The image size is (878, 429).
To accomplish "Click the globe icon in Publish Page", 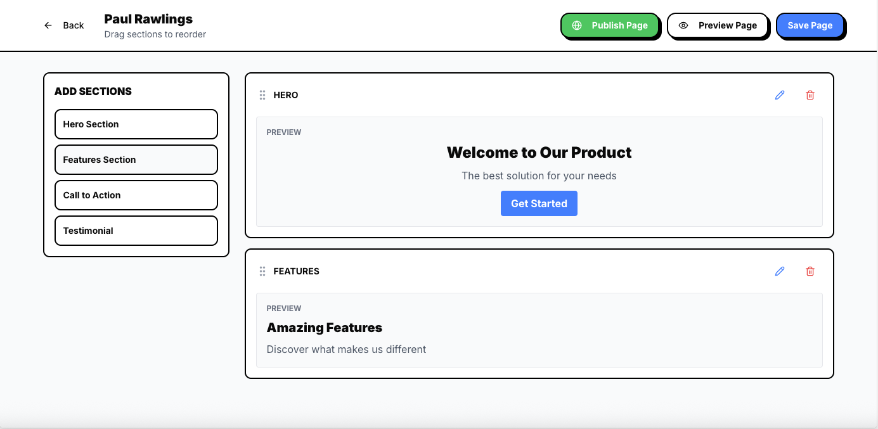I will 577,25.
